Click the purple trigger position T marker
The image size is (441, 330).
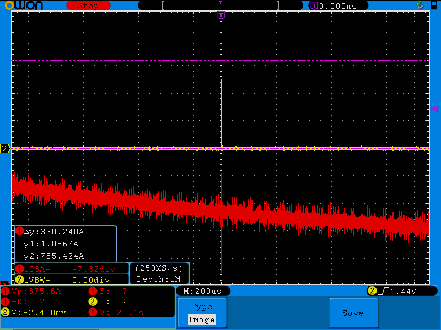221,15
